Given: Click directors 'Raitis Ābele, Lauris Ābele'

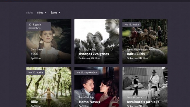Looking at the screenshot, I should [x=141, y=49].
